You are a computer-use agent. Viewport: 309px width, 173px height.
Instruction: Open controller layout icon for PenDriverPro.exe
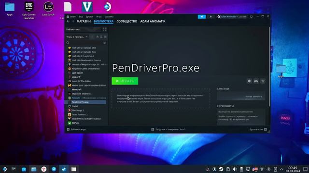(256, 81)
